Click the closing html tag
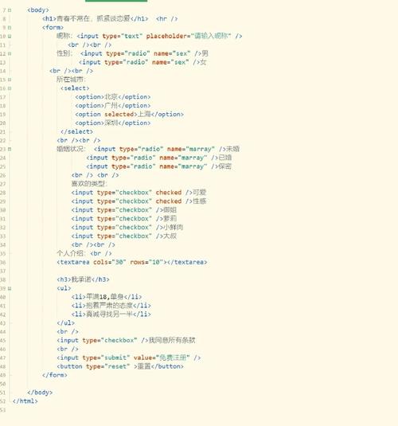This screenshot has height=426, width=398. pos(25,401)
